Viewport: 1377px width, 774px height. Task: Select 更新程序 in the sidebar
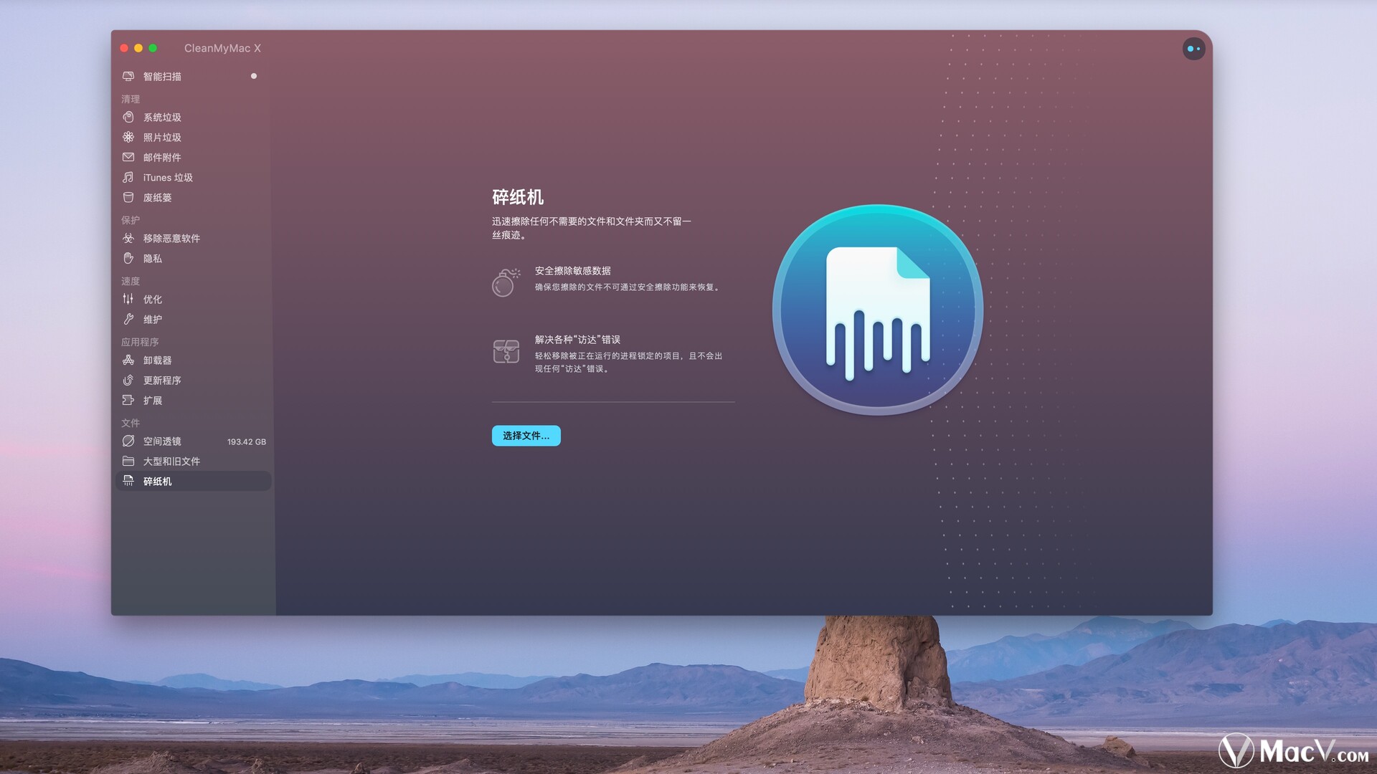pos(193,380)
